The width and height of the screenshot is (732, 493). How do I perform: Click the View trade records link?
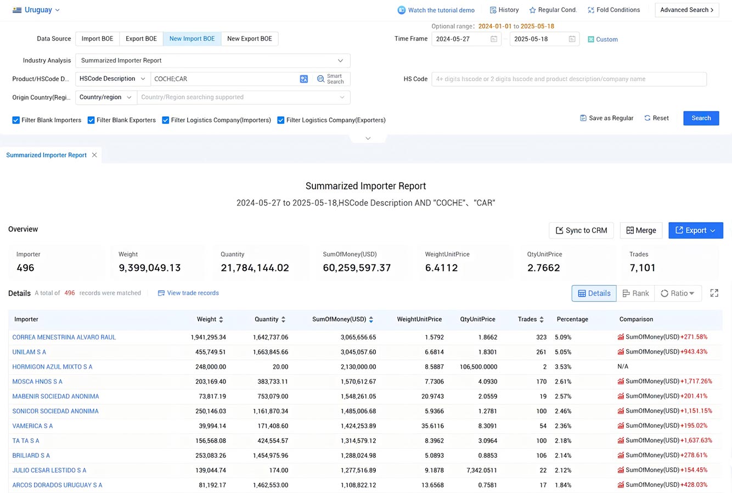pos(193,293)
